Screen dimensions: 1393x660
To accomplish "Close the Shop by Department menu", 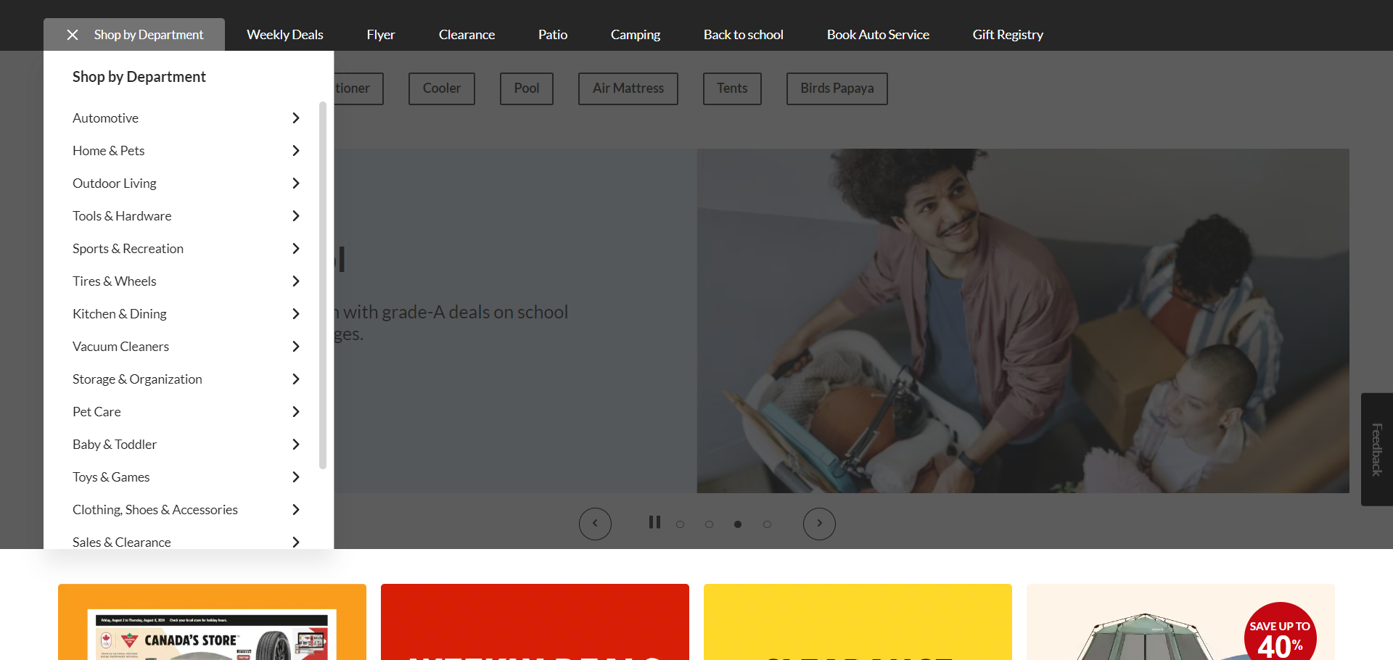I will [73, 35].
